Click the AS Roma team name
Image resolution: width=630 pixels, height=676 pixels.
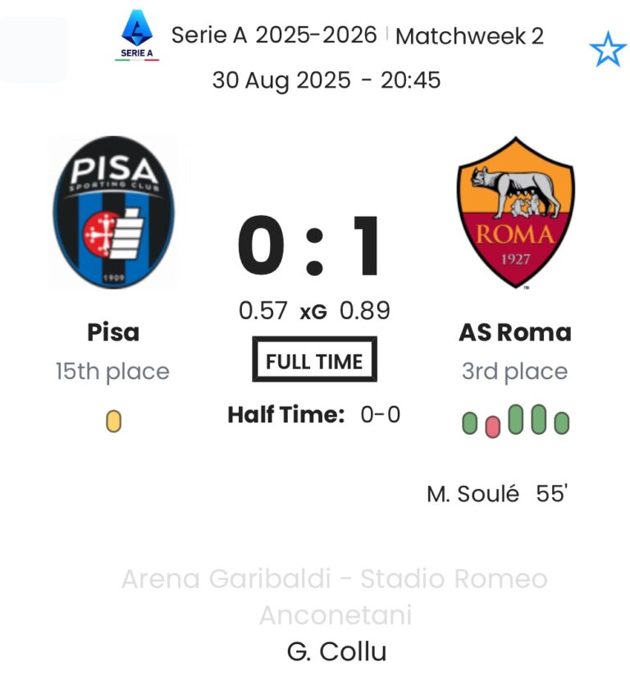(x=515, y=332)
